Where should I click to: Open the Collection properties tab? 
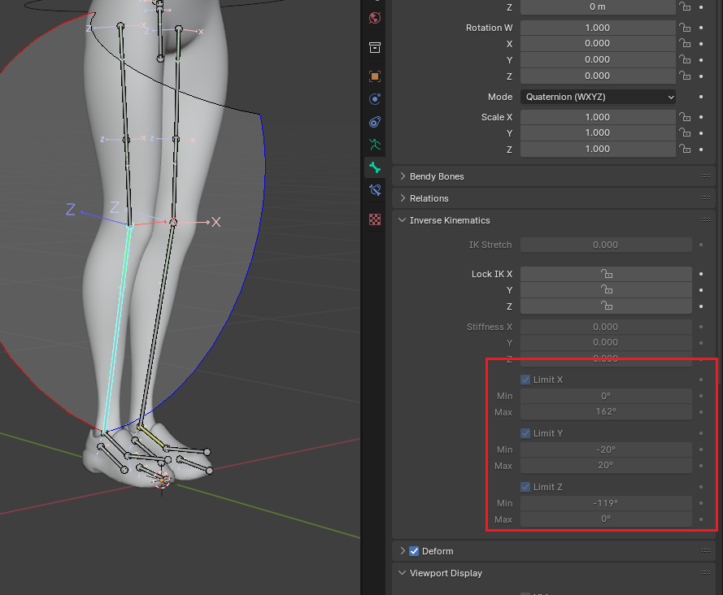pos(375,47)
